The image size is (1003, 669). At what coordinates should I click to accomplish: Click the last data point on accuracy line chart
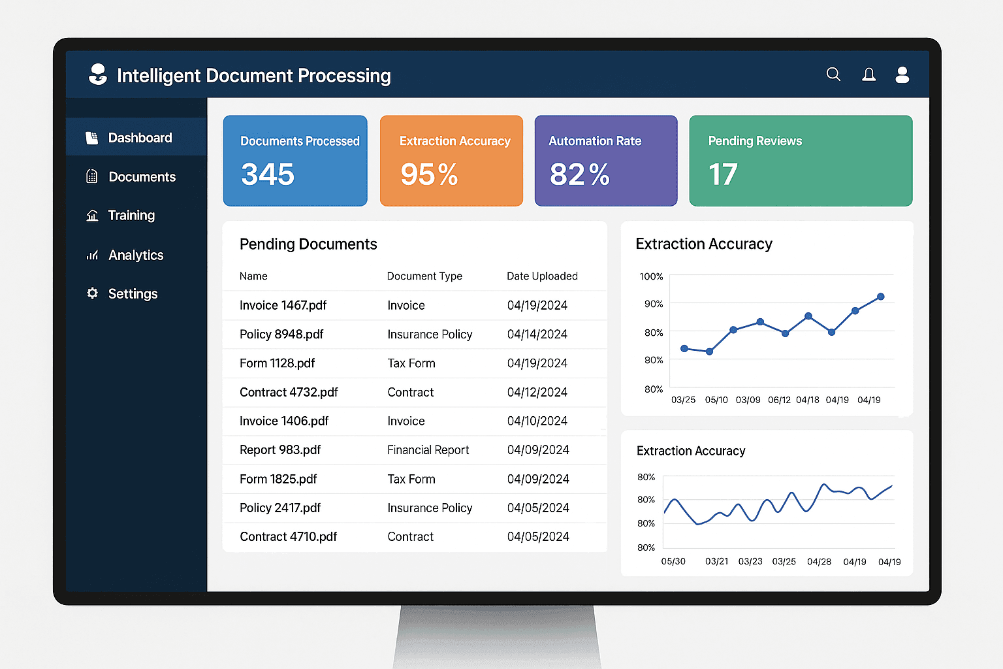(x=880, y=297)
